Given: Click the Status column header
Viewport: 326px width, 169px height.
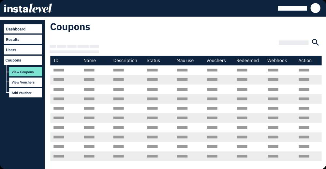Looking at the screenshot, I should (x=153, y=60).
